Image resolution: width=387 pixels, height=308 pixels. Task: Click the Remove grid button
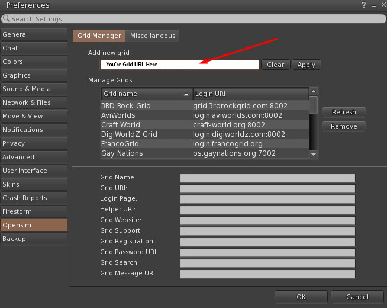tap(344, 126)
